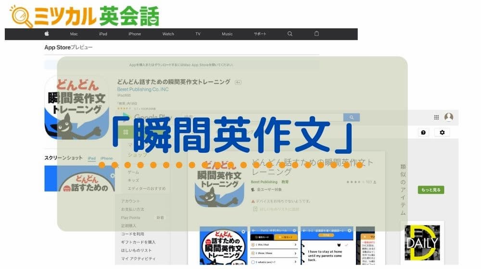Open the Google apps grid icon
Image resolution: width=481 pixels, height=269 pixels.
[437, 117]
